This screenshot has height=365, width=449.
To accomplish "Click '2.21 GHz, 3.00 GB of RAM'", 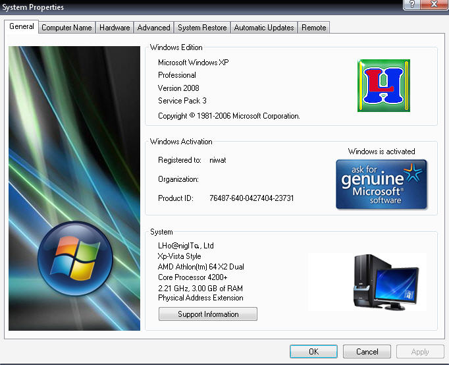I will click(200, 288).
